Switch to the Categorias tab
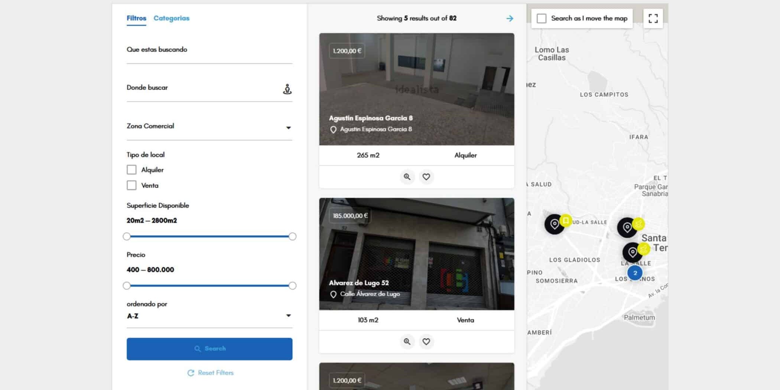 [171, 18]
